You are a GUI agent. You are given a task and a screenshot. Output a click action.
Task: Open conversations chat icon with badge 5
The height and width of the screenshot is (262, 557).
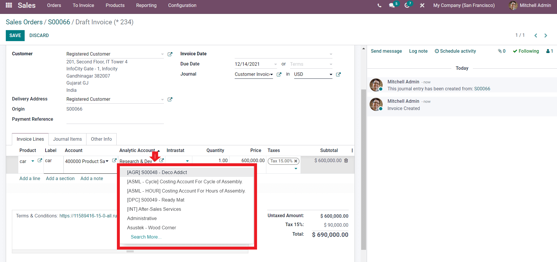click(x=392, y=6)
